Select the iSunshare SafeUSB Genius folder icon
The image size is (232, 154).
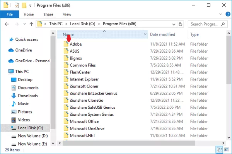pos(66,107)
